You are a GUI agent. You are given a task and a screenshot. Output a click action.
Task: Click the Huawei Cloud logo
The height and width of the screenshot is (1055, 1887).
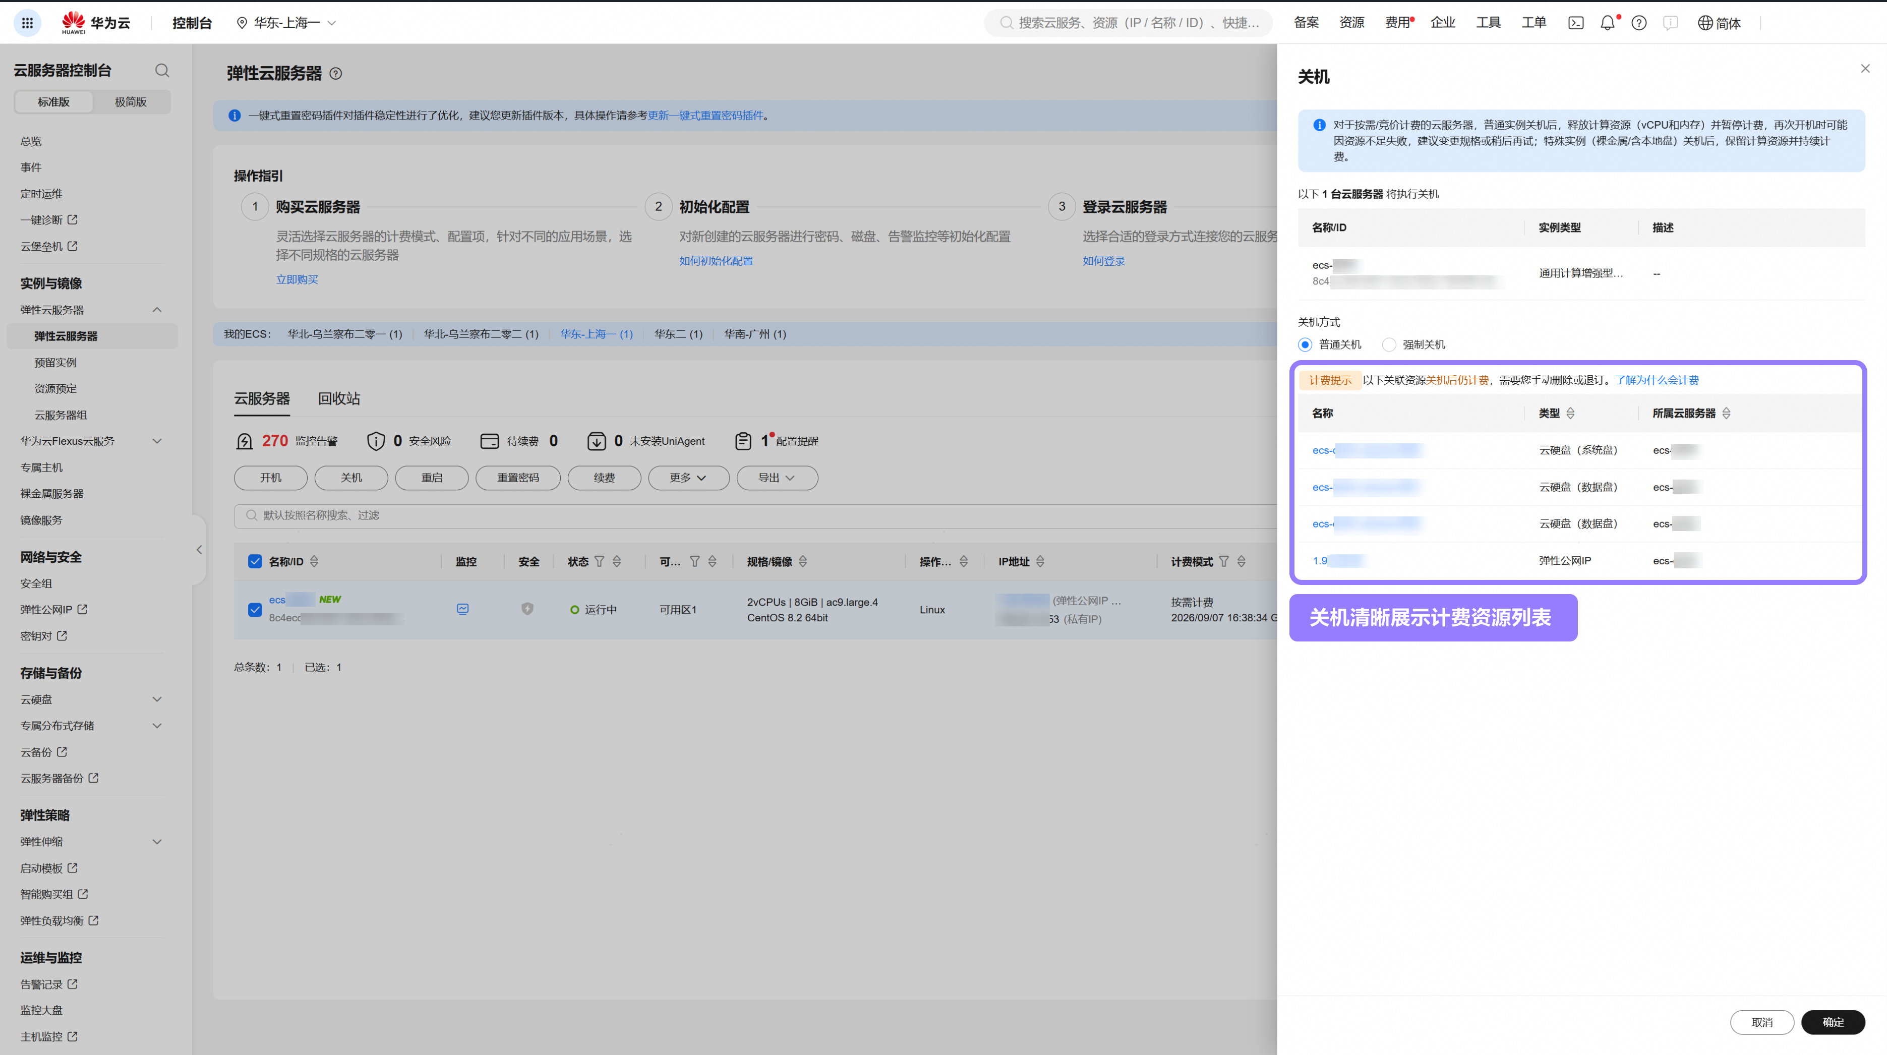(95, 23)
